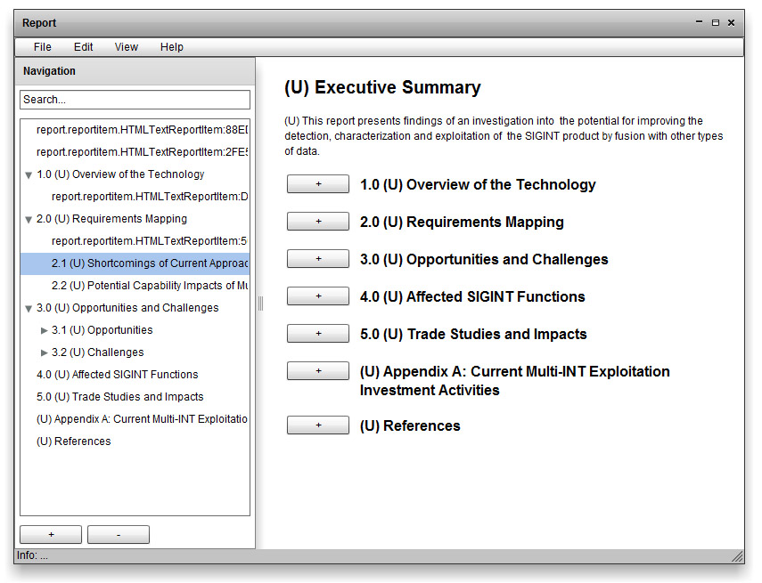Open the Help menu
The image size is (762, 583).
[171, 47]
